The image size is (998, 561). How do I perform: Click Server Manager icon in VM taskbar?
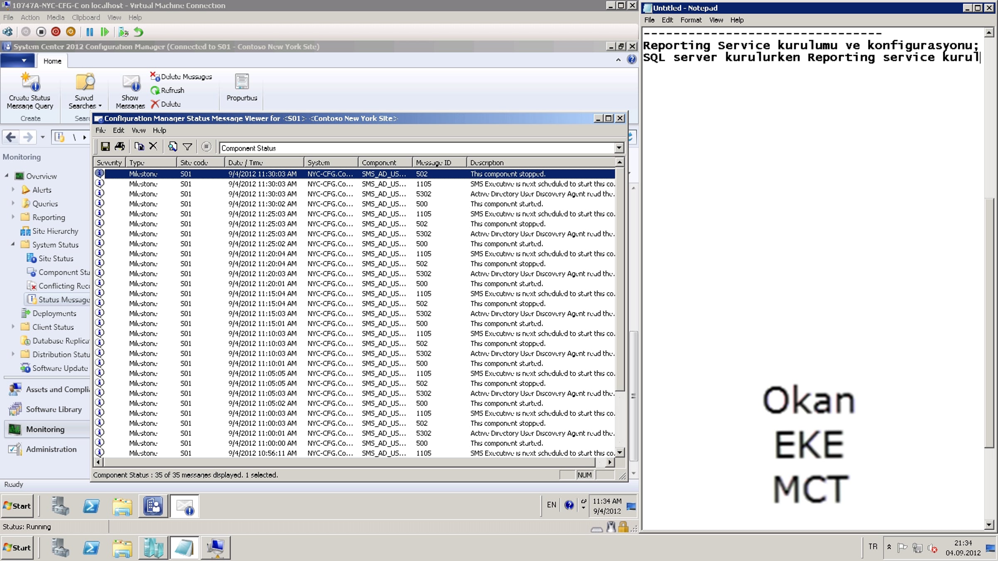(60, 506)
